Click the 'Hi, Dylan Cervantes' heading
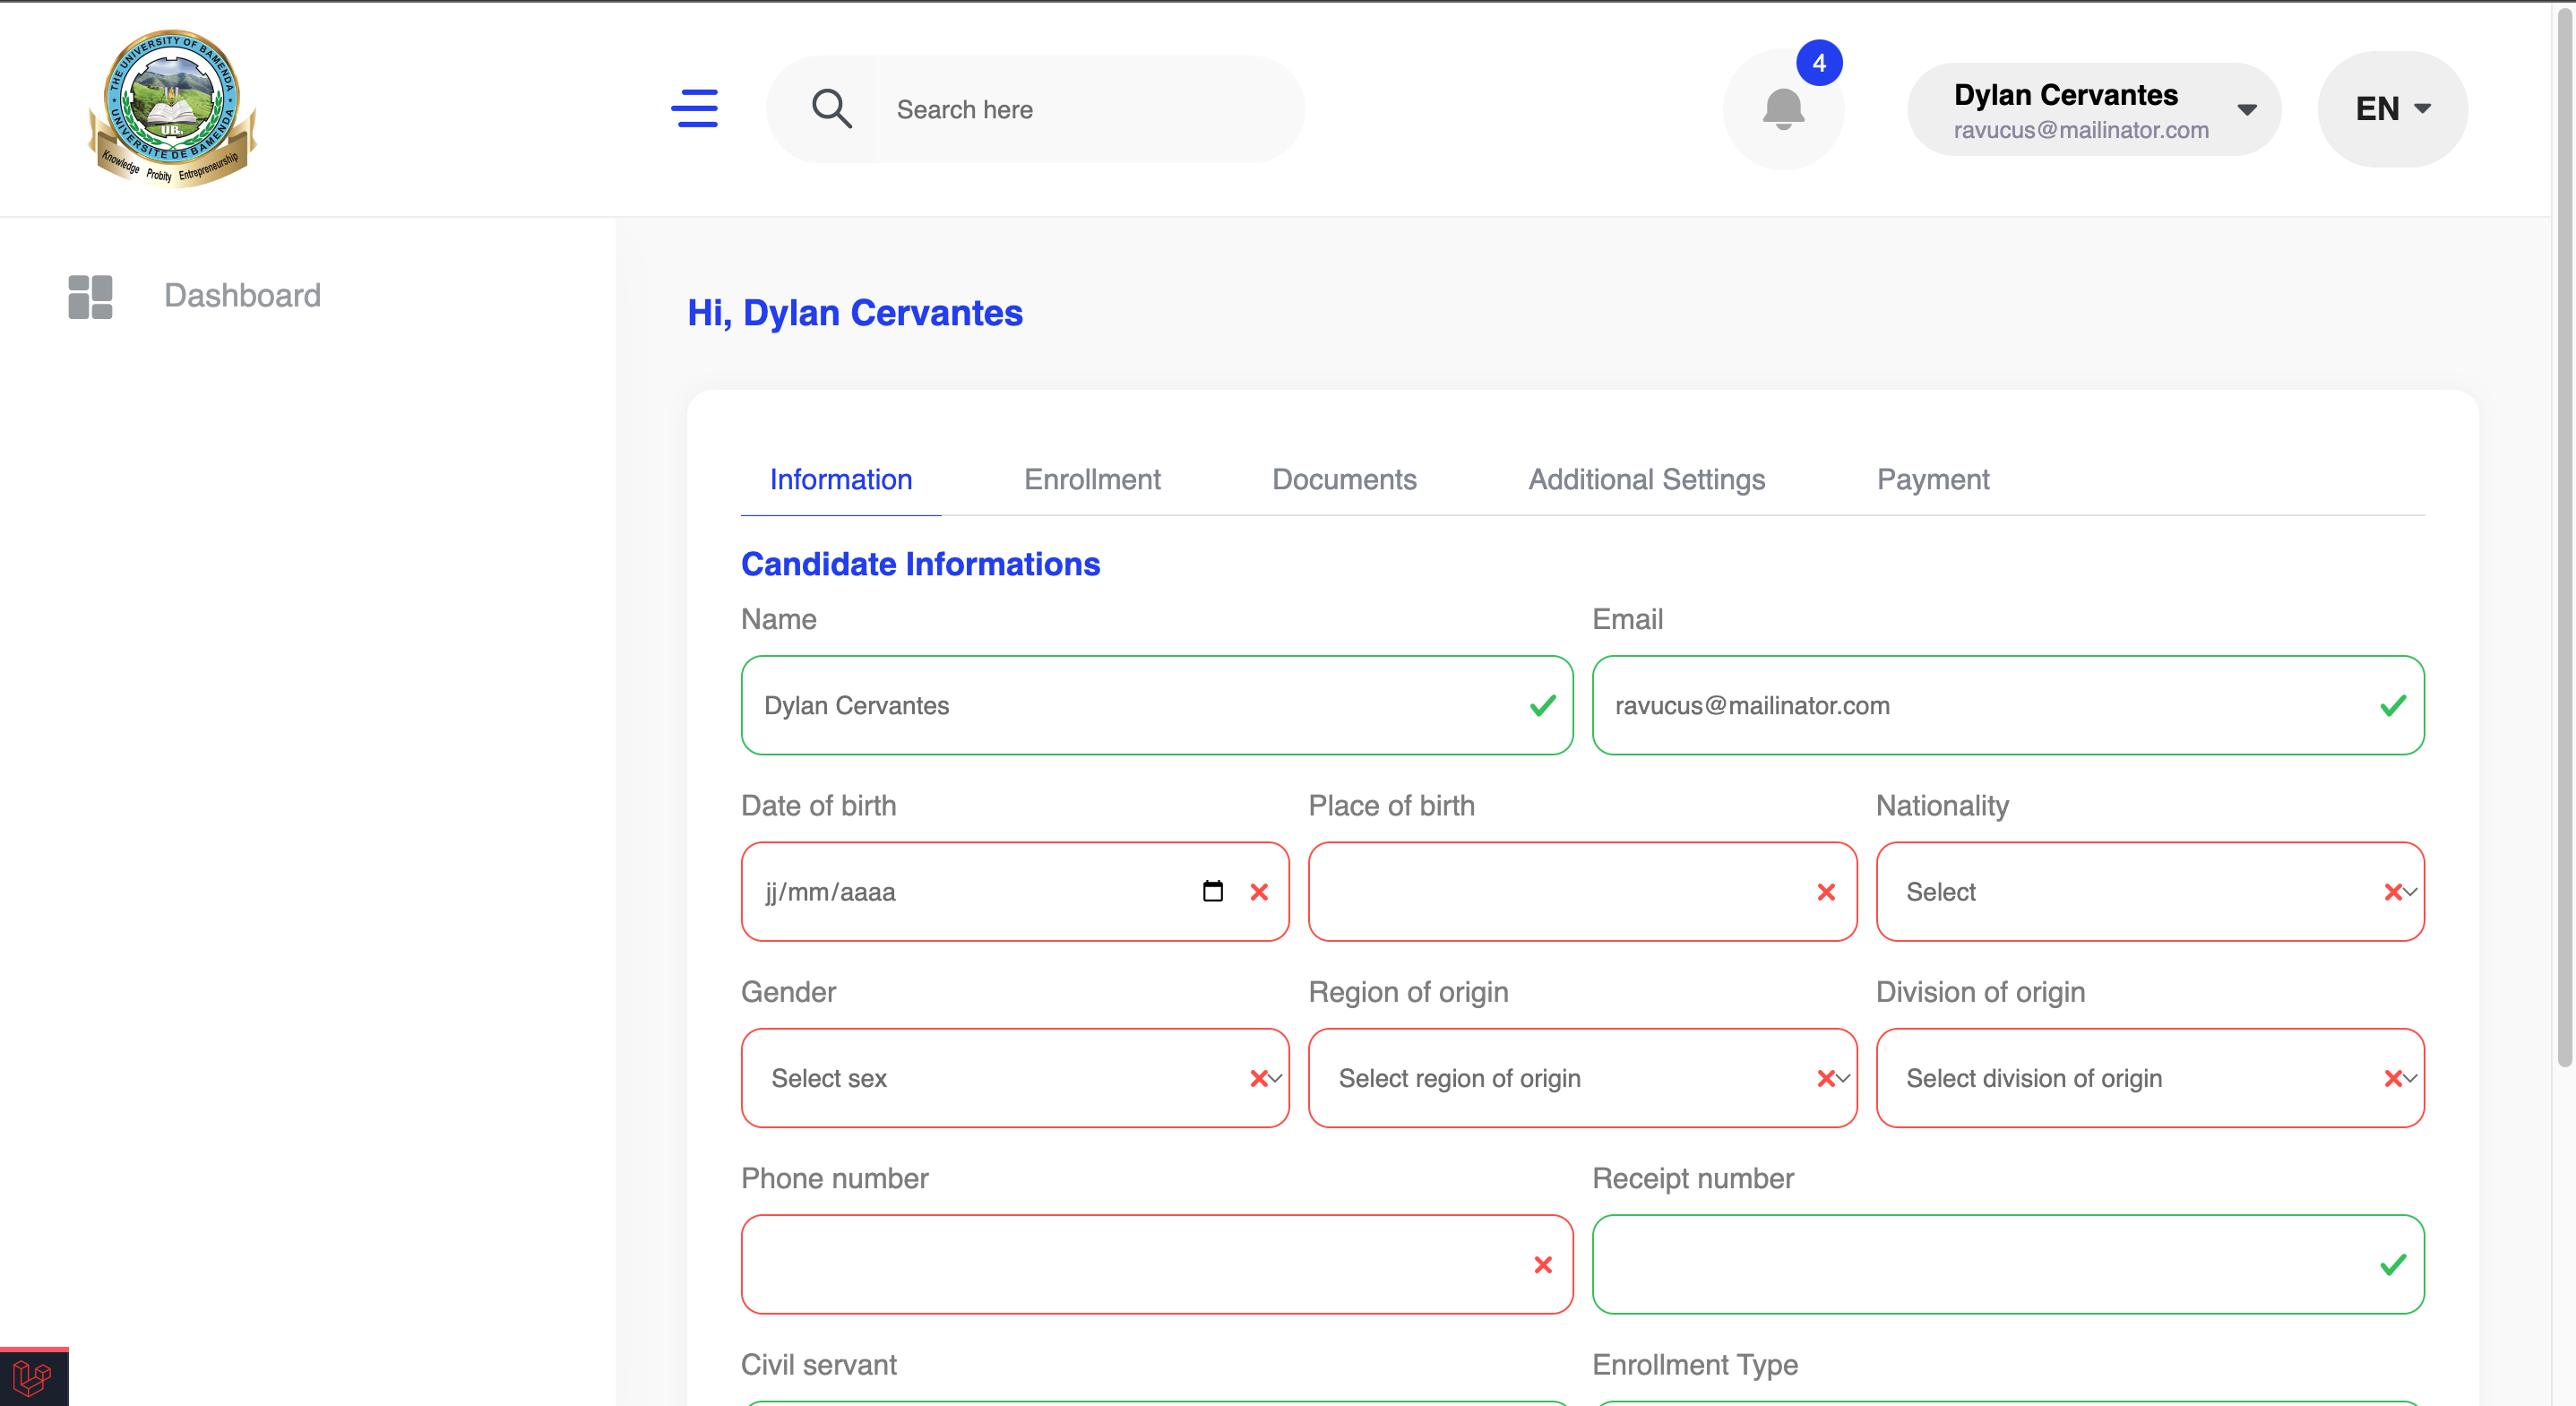This screenshot has height=1406, width=2576. tap(854, 313)
